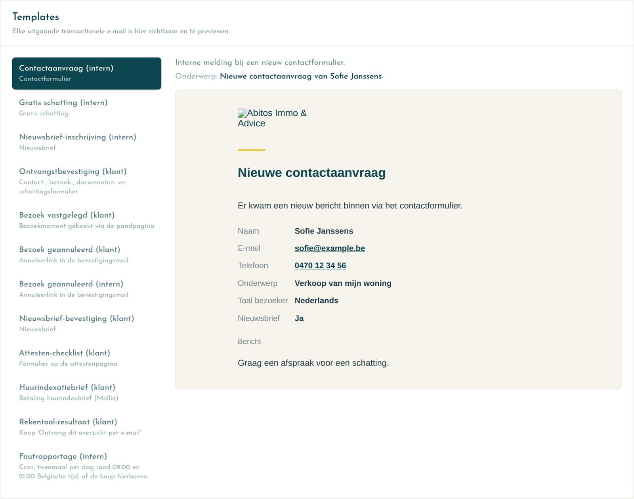Click the value 'Verkoop van mijn woning'
Screen dimensions: 634x499
(343, 283)
